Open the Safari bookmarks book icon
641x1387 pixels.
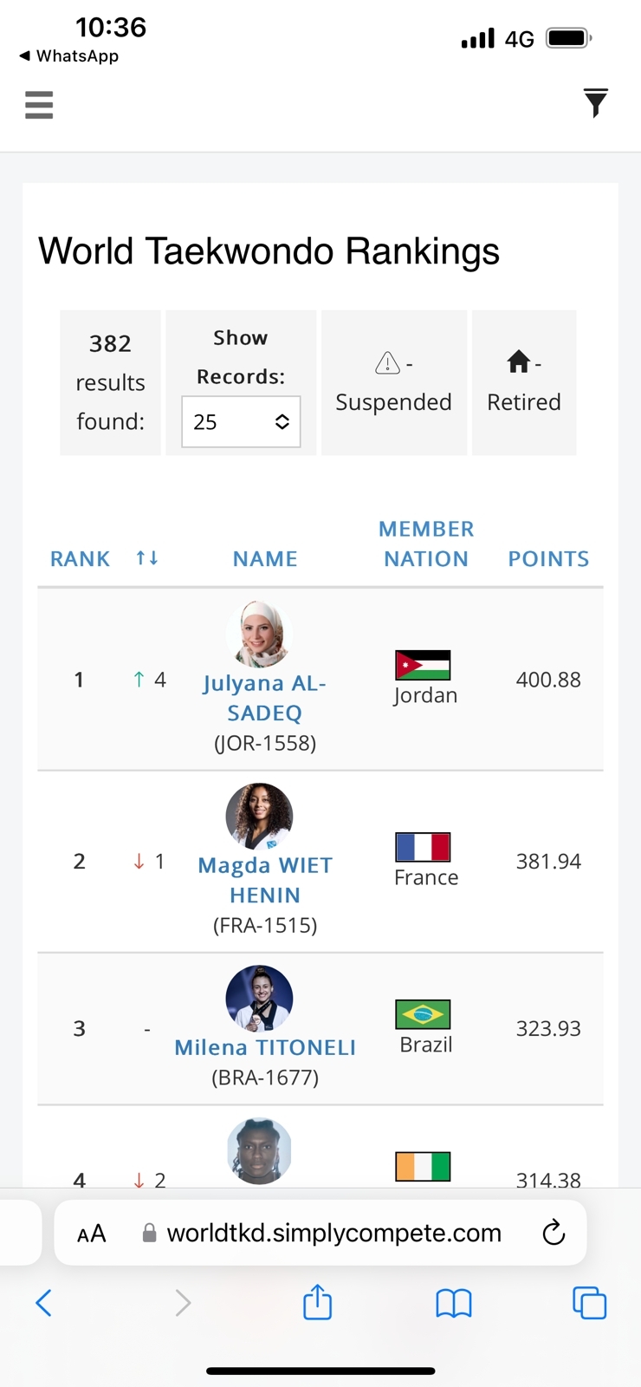[453, 1302]
